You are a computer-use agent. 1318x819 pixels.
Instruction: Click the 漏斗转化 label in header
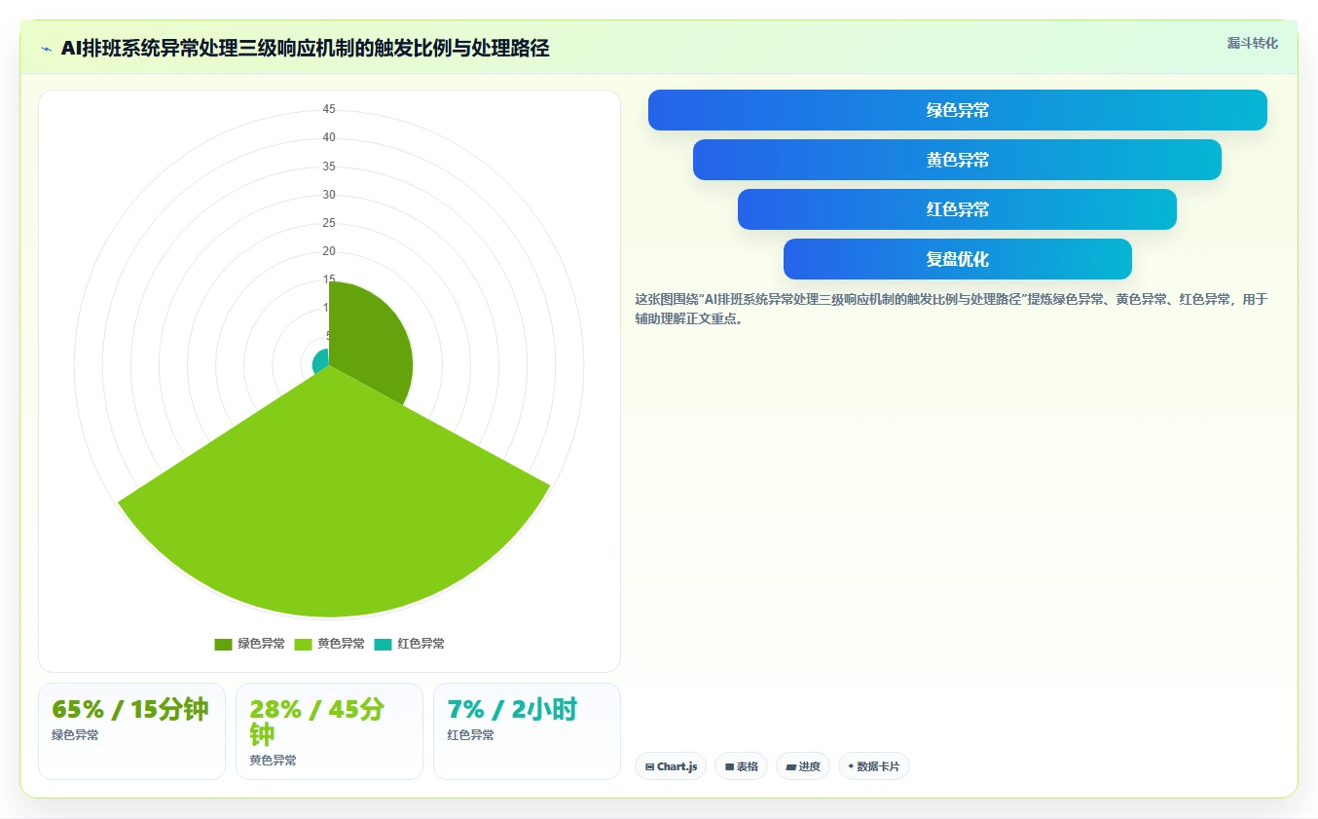pos(1252,43)
